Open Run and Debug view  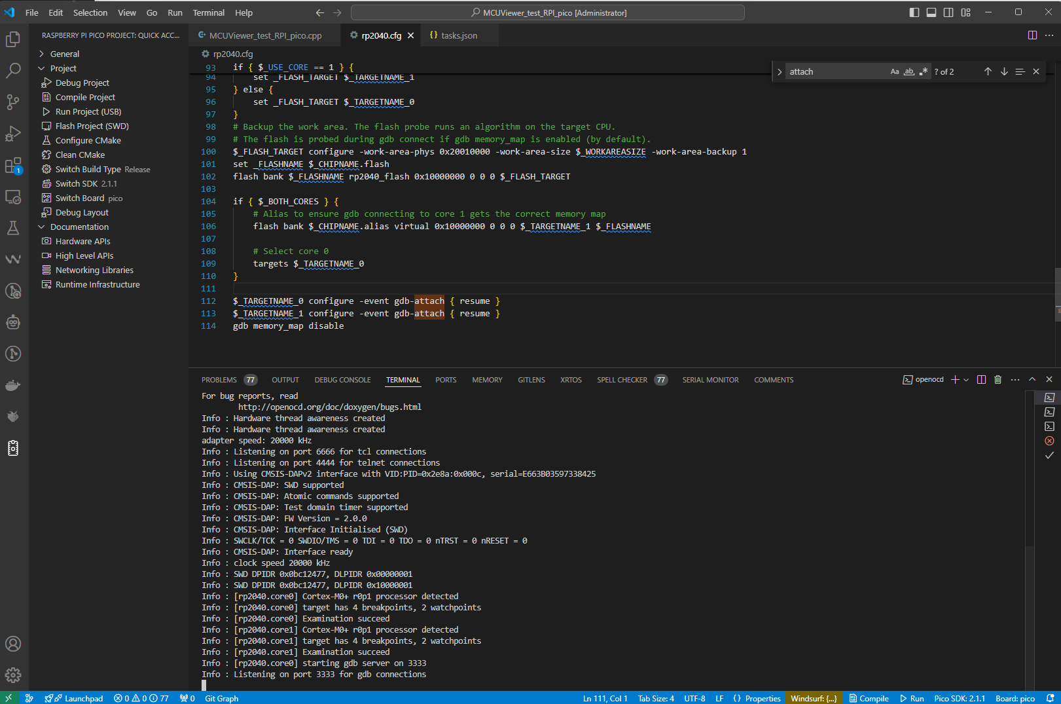(x=13, y=134)
